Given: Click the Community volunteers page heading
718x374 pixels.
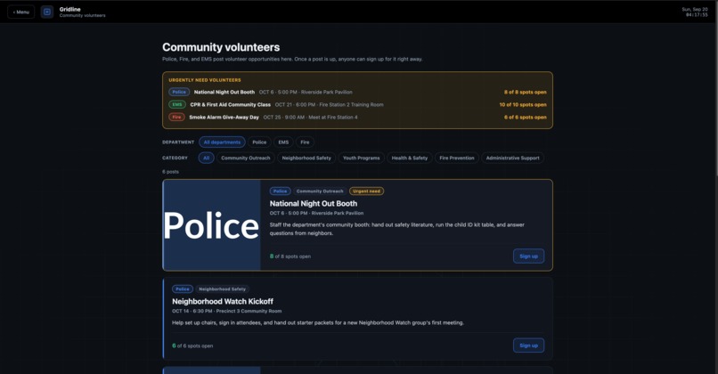Looking at the screenshot, I should coord(221,47).
